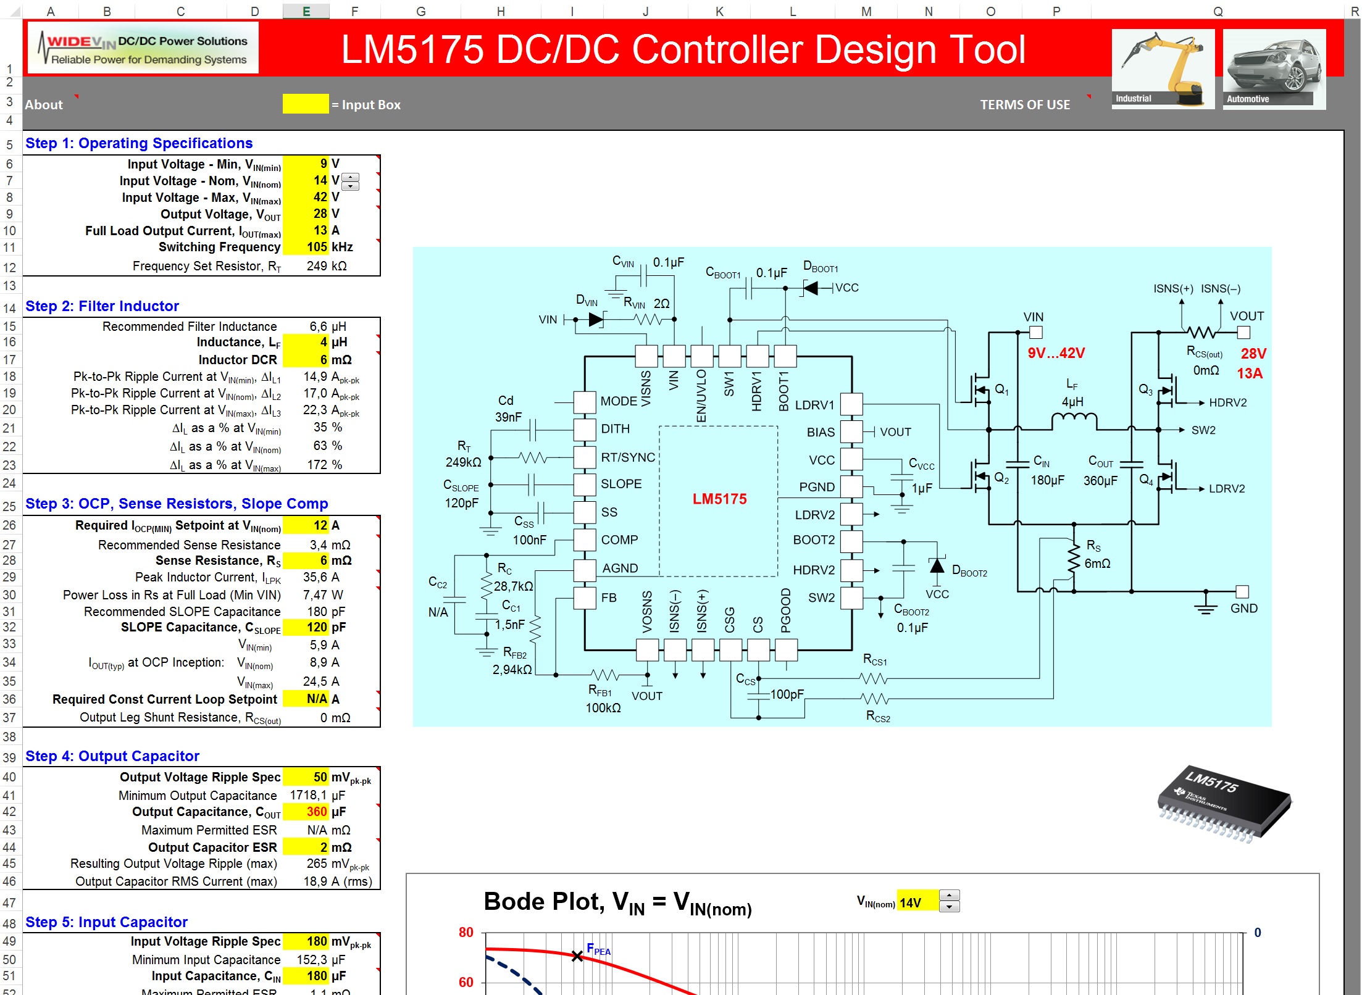Open the About link
This screenshot has height=995, width=1362.
tap(44, 105)
